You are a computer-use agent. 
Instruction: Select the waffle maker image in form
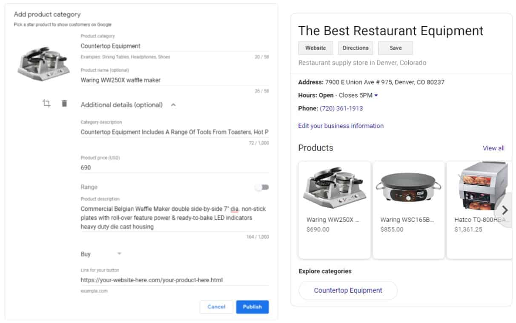point(43,64)
